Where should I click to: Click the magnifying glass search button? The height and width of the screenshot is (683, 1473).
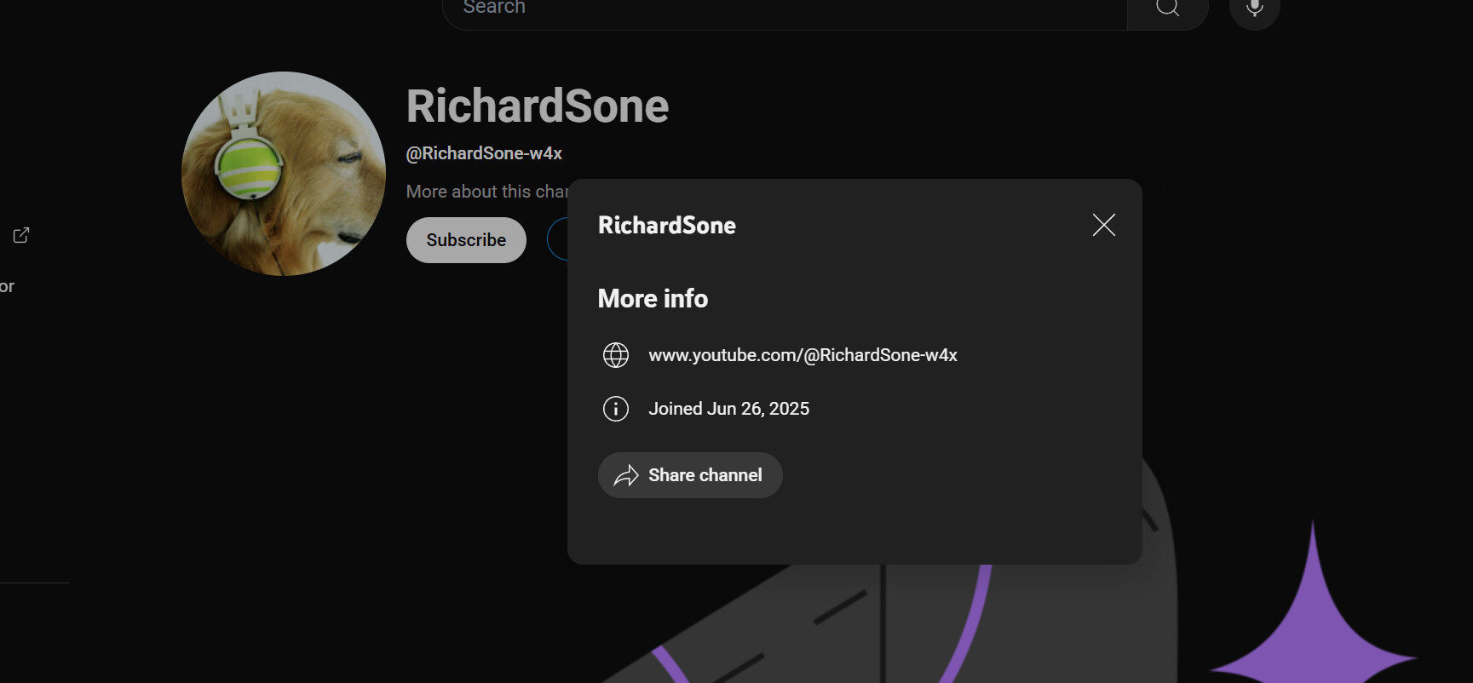point(1168,9)
